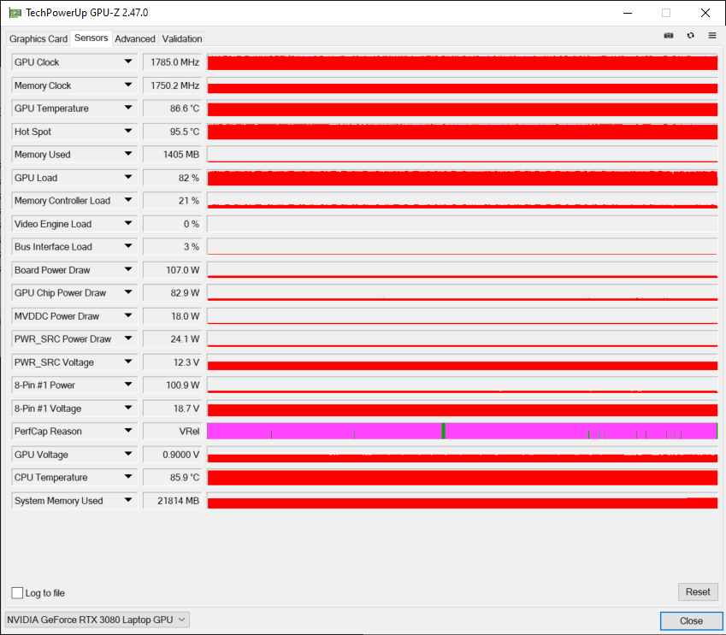
Task: Click the 85.9 °C CPU Temperature value
Action: [x=173, y=478]
